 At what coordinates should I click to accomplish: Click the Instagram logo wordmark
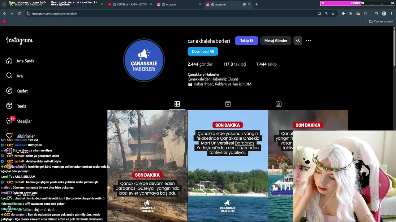click(19, 40)
